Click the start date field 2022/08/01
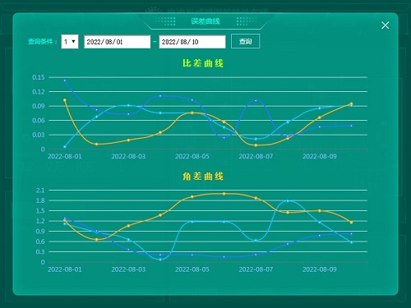Image resolution: width=411 pixels, height=308 pixels. [117, 42]
